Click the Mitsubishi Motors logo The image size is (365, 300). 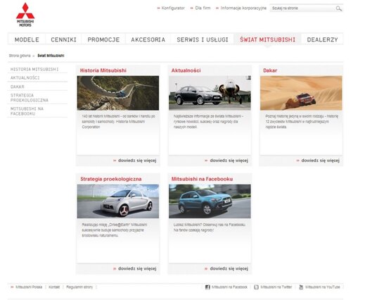pyautogui.click(x=25, y=15)
